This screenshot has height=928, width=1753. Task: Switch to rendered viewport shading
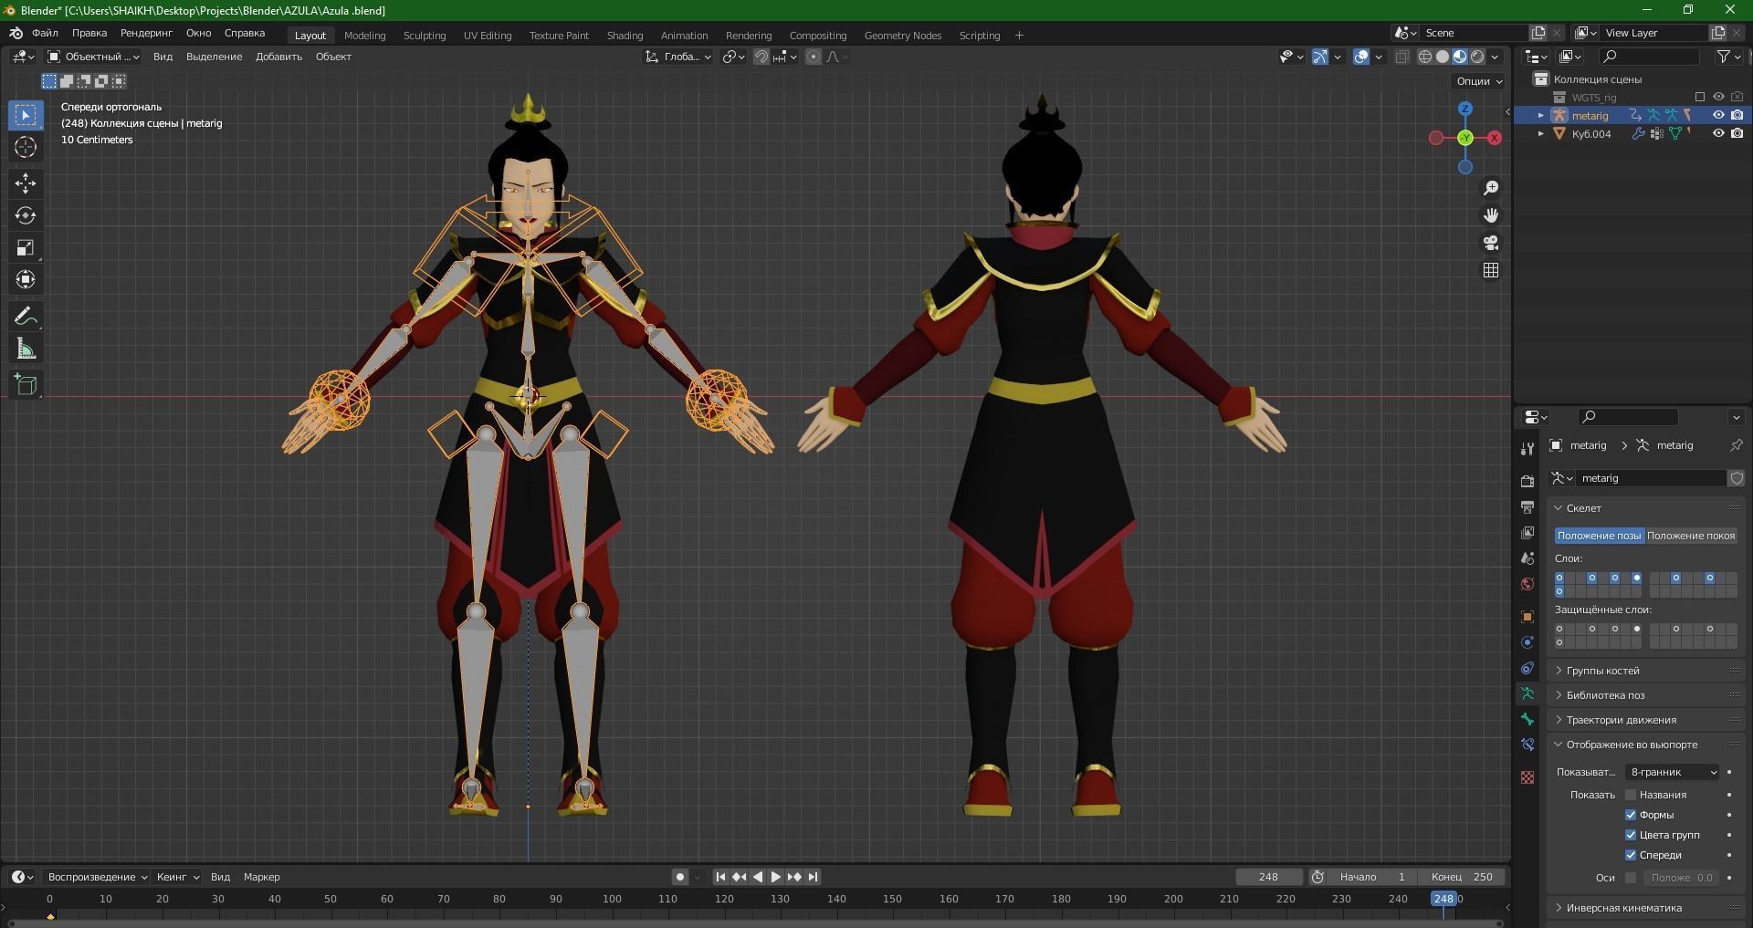1477,57
